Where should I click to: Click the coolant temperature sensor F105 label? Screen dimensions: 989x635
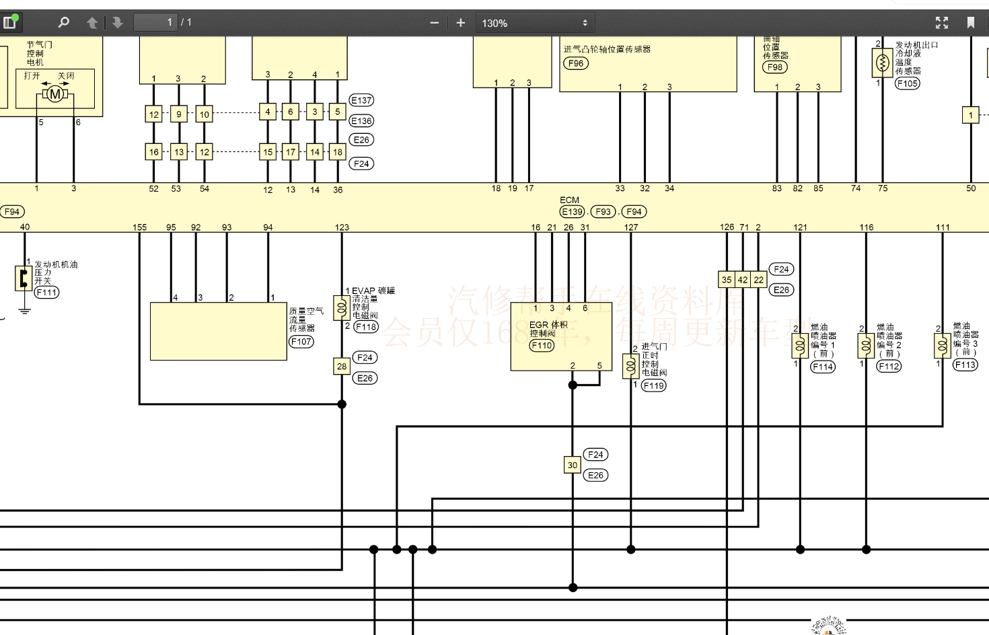coord(907,83)
